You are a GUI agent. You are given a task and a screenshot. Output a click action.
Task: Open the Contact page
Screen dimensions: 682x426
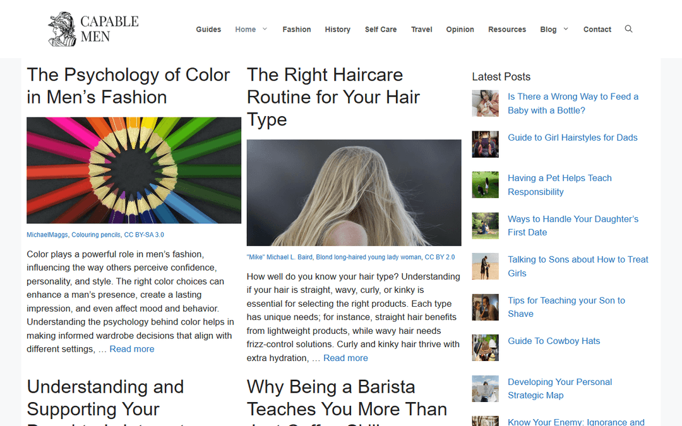point(597,29)
